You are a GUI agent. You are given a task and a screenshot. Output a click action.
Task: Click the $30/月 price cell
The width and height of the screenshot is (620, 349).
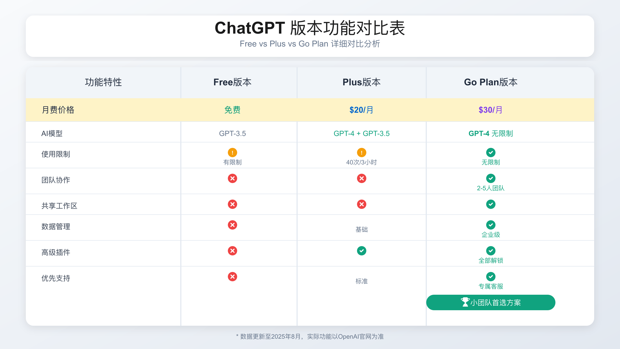click(x=491, y=110)
